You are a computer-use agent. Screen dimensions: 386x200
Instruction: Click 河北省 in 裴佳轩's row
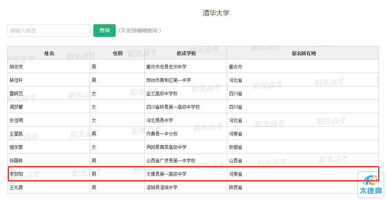(x=236, y=80)
